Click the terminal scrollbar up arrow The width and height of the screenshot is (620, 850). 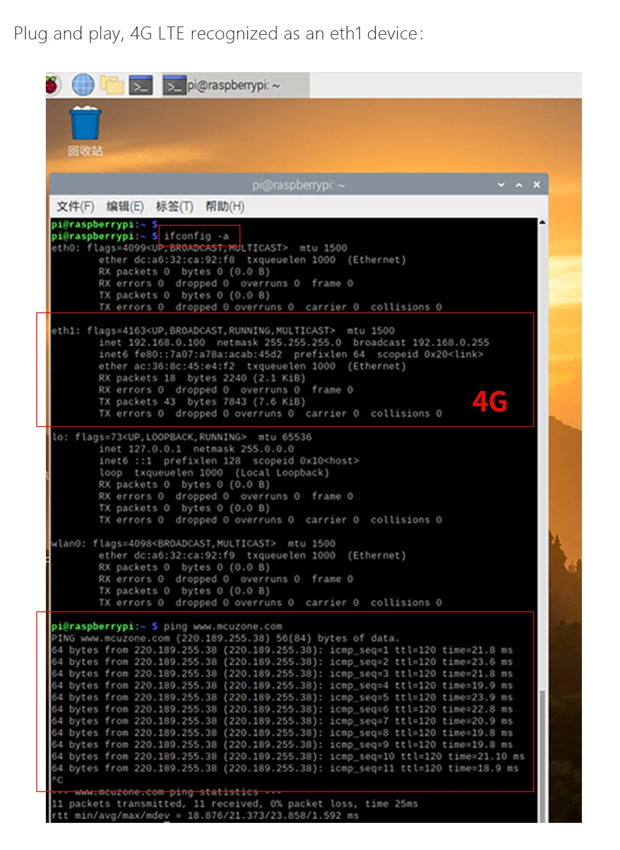(x=542, y=223)
